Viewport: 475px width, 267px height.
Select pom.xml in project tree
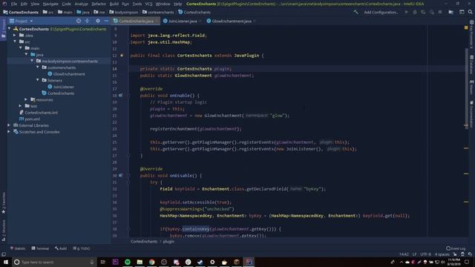click(x=32, y=119)
